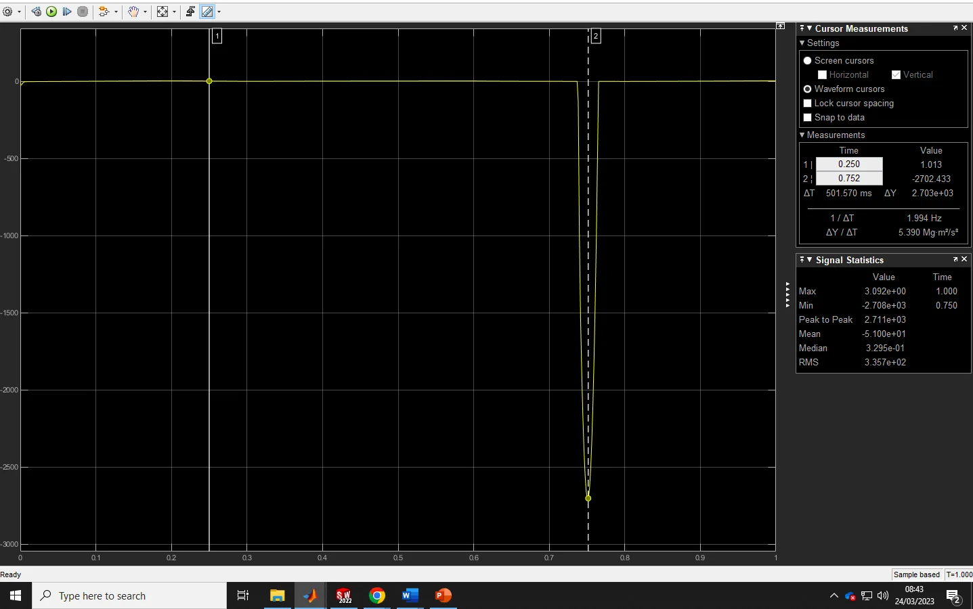
Task: Click the ΔT value 501.570 ms
Action: (849, 193)
